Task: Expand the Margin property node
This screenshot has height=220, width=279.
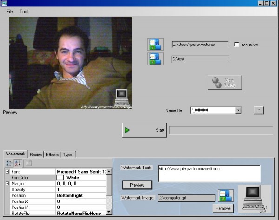Action: click(x=7, y=184)
